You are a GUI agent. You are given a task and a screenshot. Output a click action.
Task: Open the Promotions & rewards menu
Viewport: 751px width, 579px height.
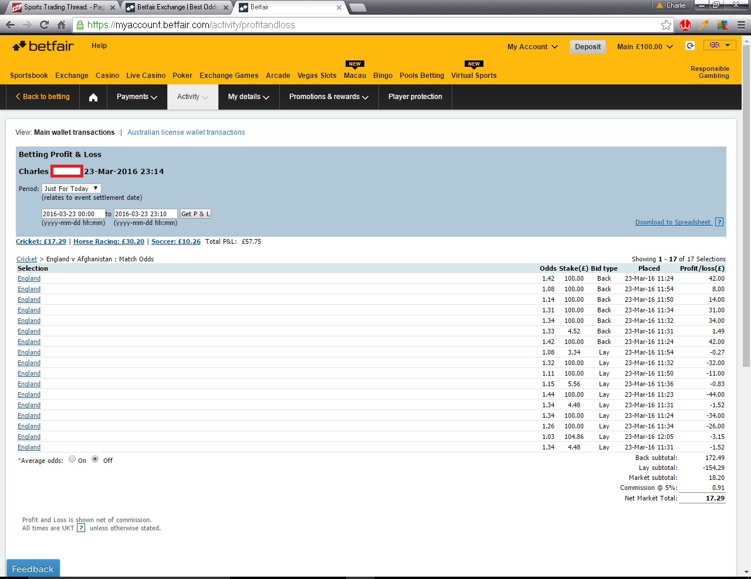coord(329,97)
